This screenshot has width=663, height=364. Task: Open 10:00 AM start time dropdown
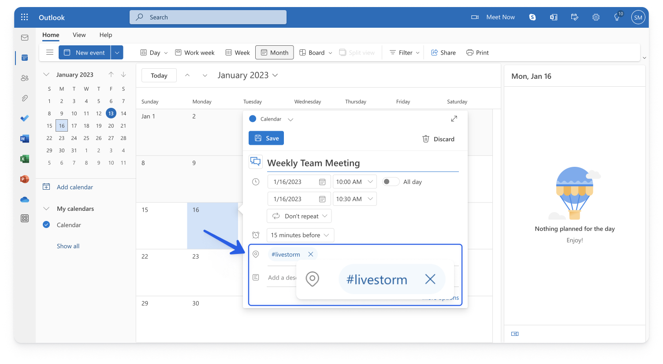click(355, 182)
